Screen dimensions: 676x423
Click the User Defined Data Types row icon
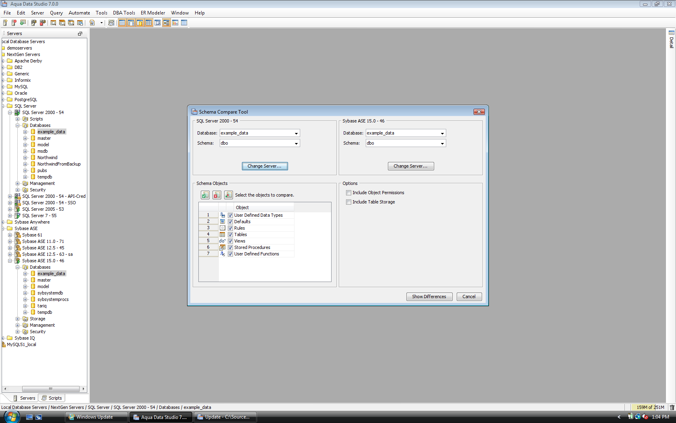click(223, 215)
